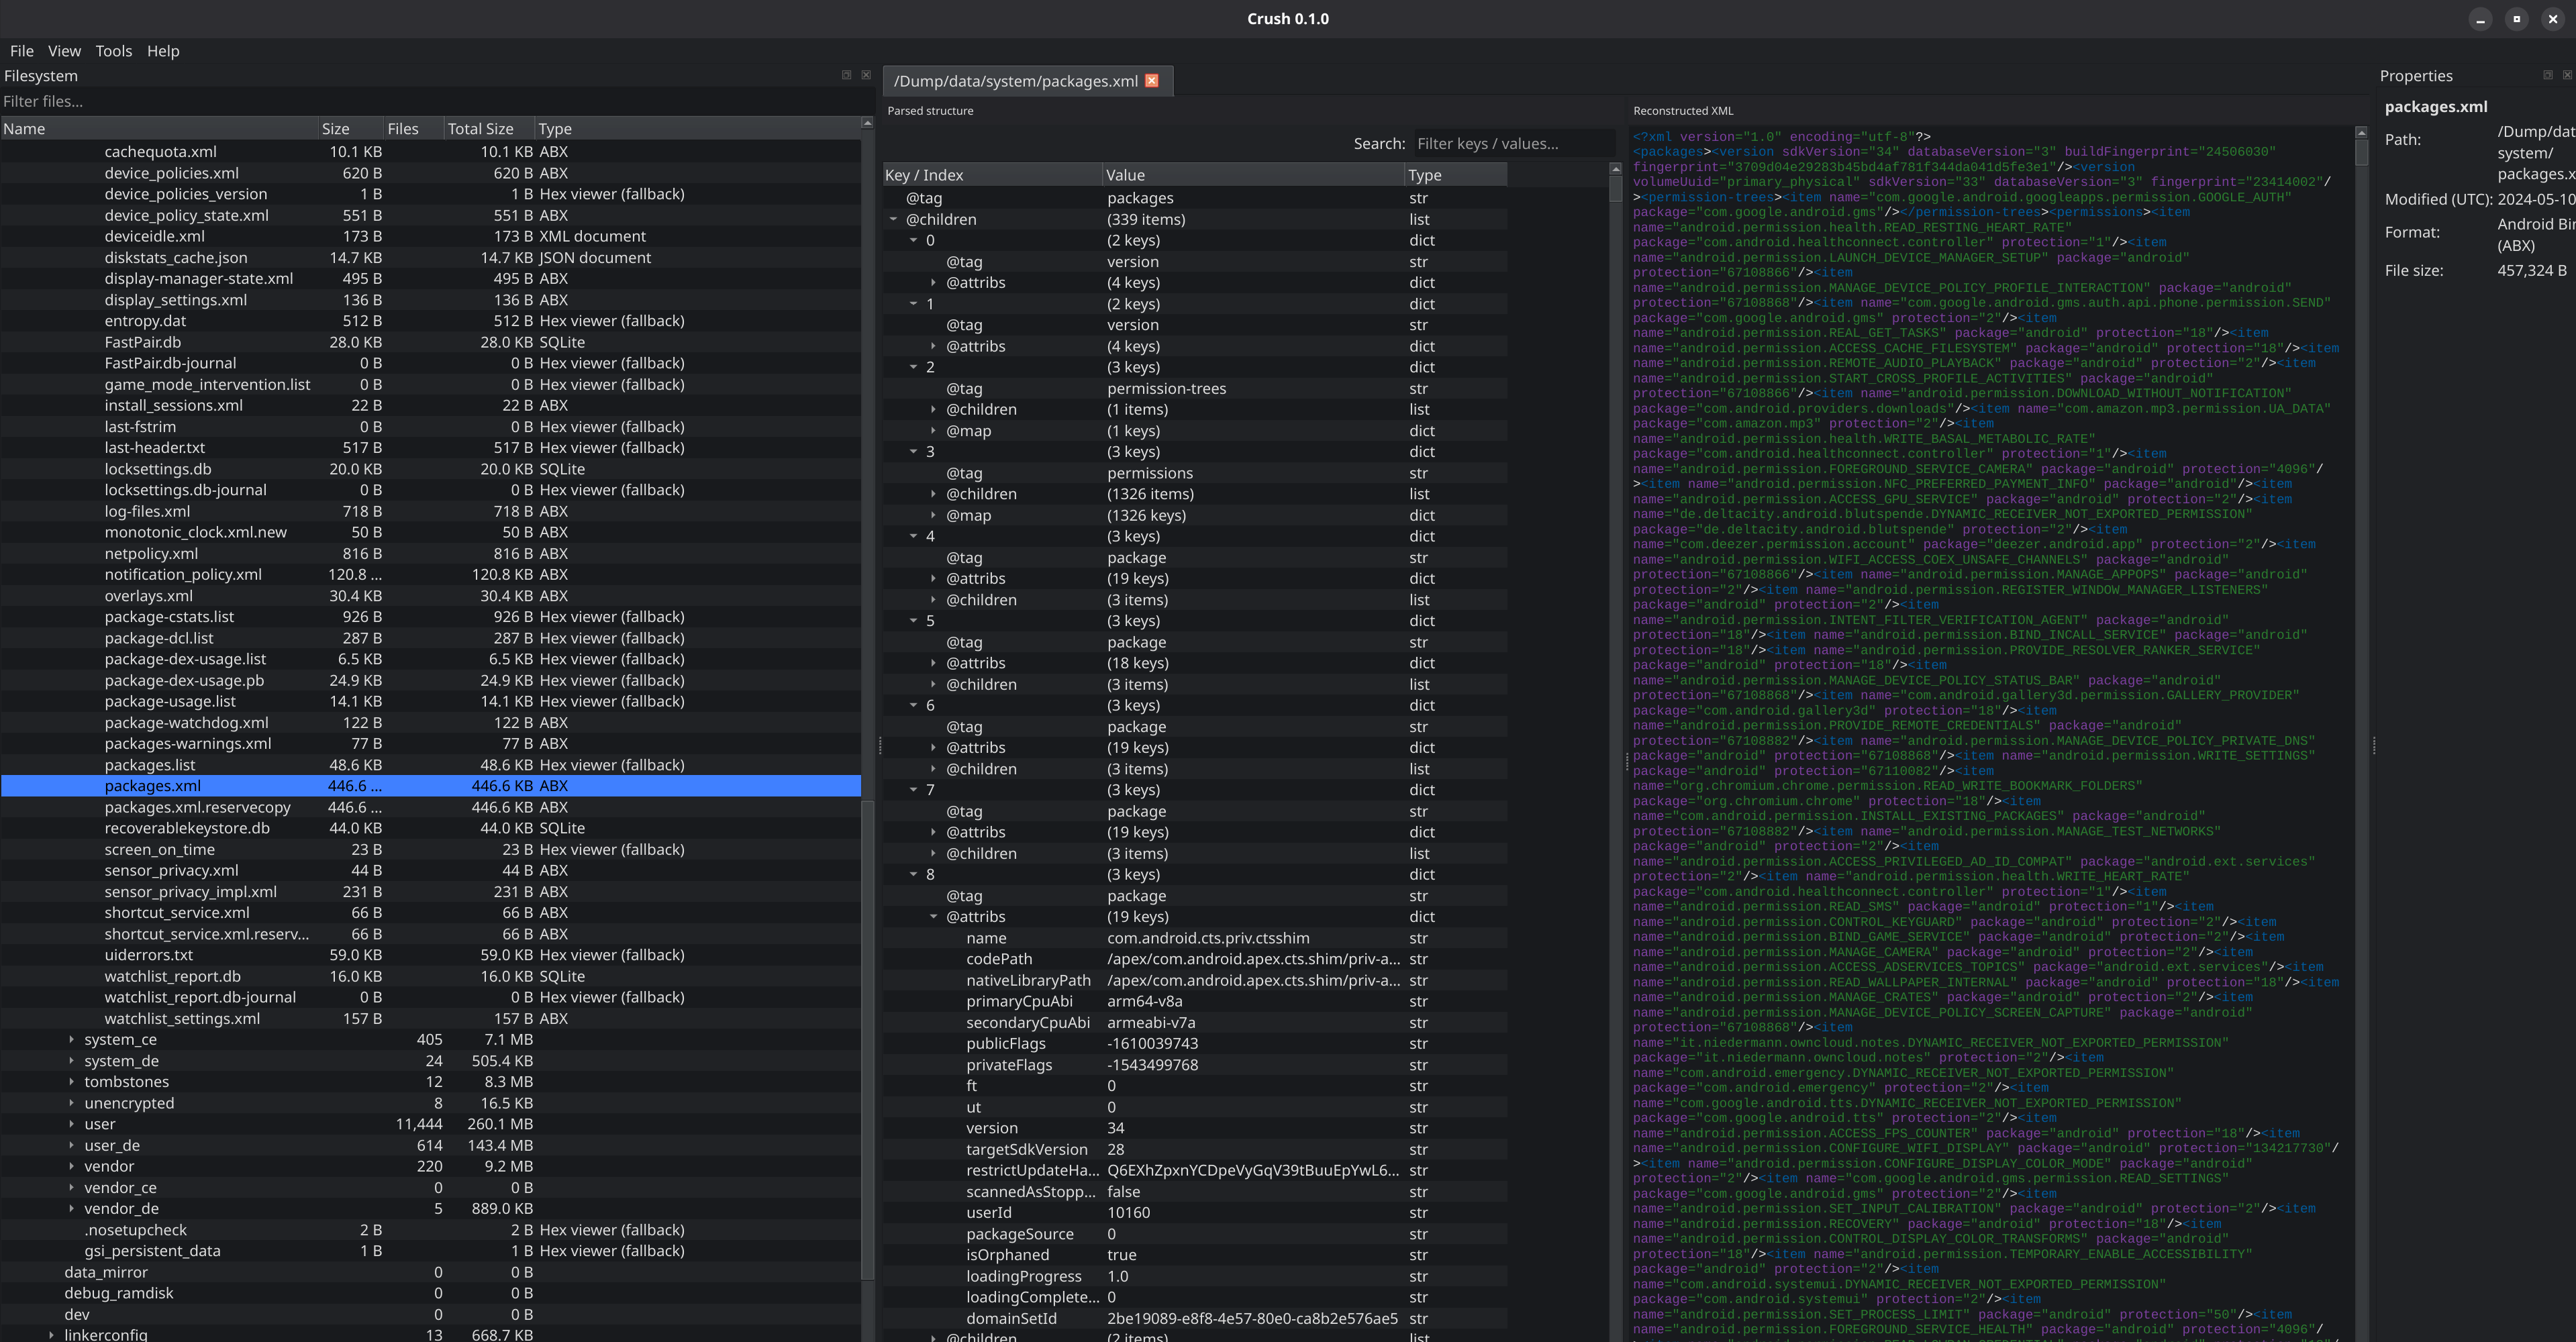Expand @children (1326 items) under permissions
The width and height of the screenshot is (2576, 1342).
tap(933, 494)
